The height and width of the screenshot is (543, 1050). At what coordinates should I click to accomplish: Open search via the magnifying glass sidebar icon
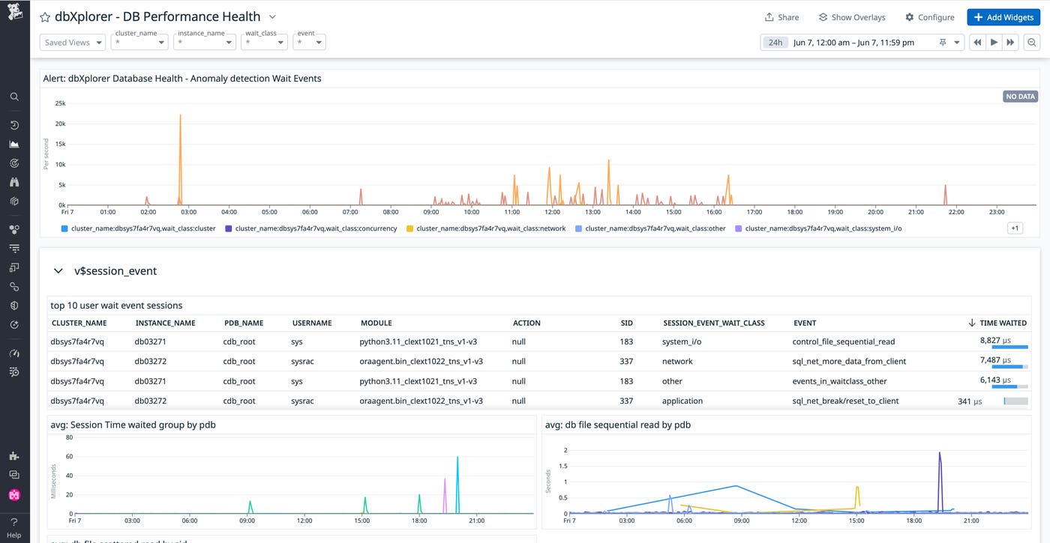click(x=13, y=96)
